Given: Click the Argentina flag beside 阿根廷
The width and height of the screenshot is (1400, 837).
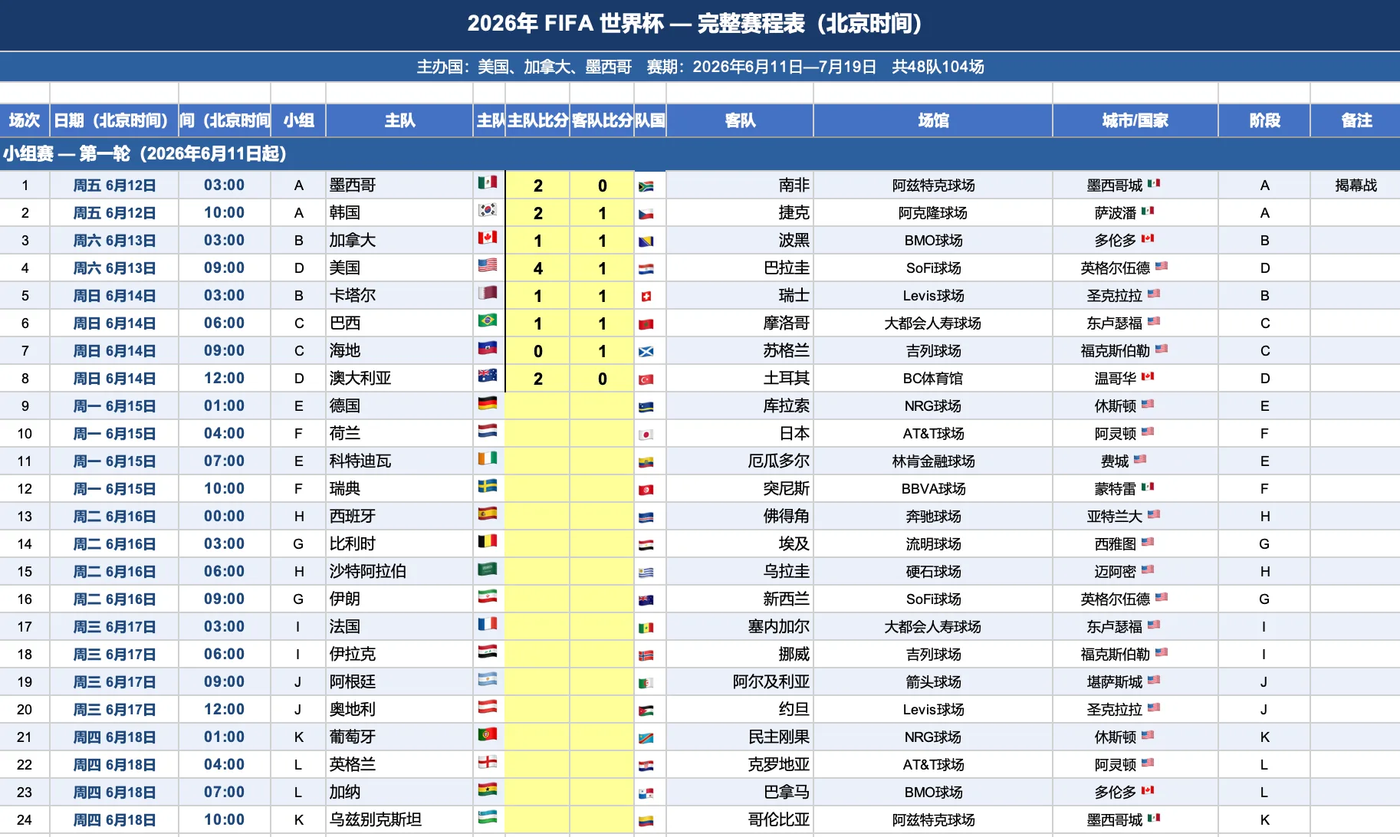Looking at the screenshot, I should [488, 679].
